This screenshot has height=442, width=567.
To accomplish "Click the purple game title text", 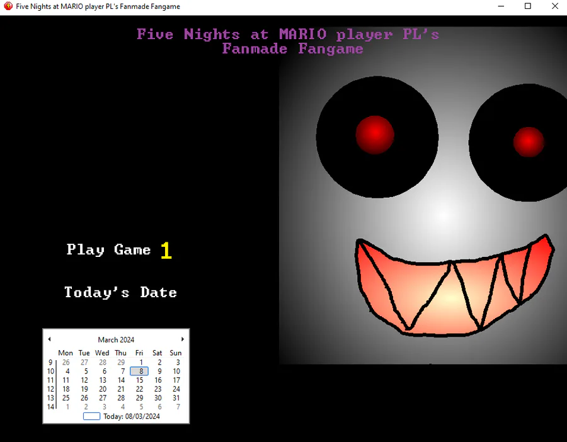I will [288, 41].
